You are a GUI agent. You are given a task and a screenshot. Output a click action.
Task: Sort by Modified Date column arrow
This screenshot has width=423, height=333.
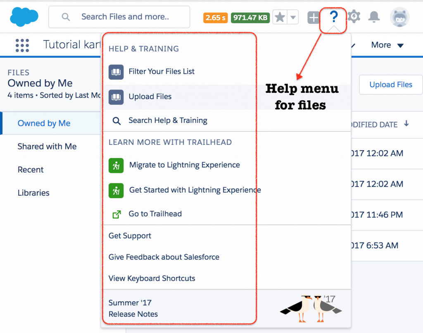tap(406, 124)
